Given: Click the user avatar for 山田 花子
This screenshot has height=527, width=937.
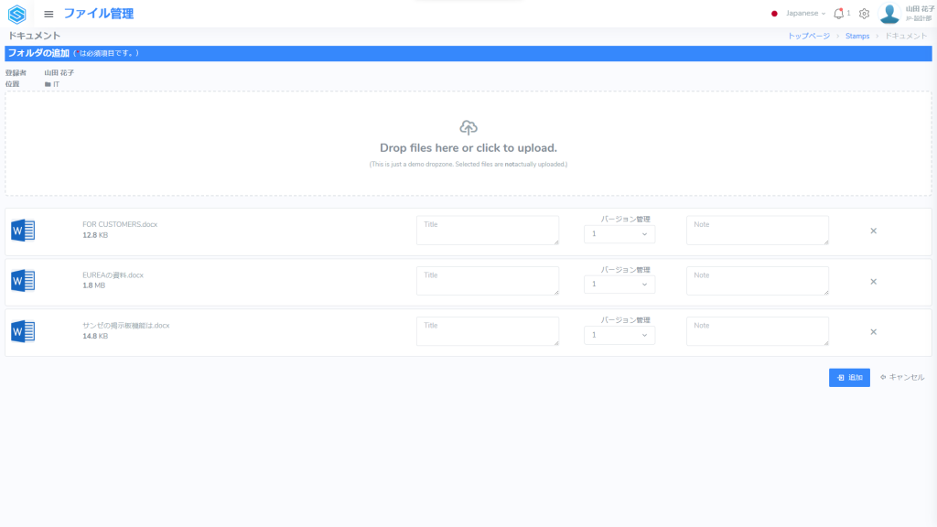Looking at the screenshot, I should tap(889, 14).
